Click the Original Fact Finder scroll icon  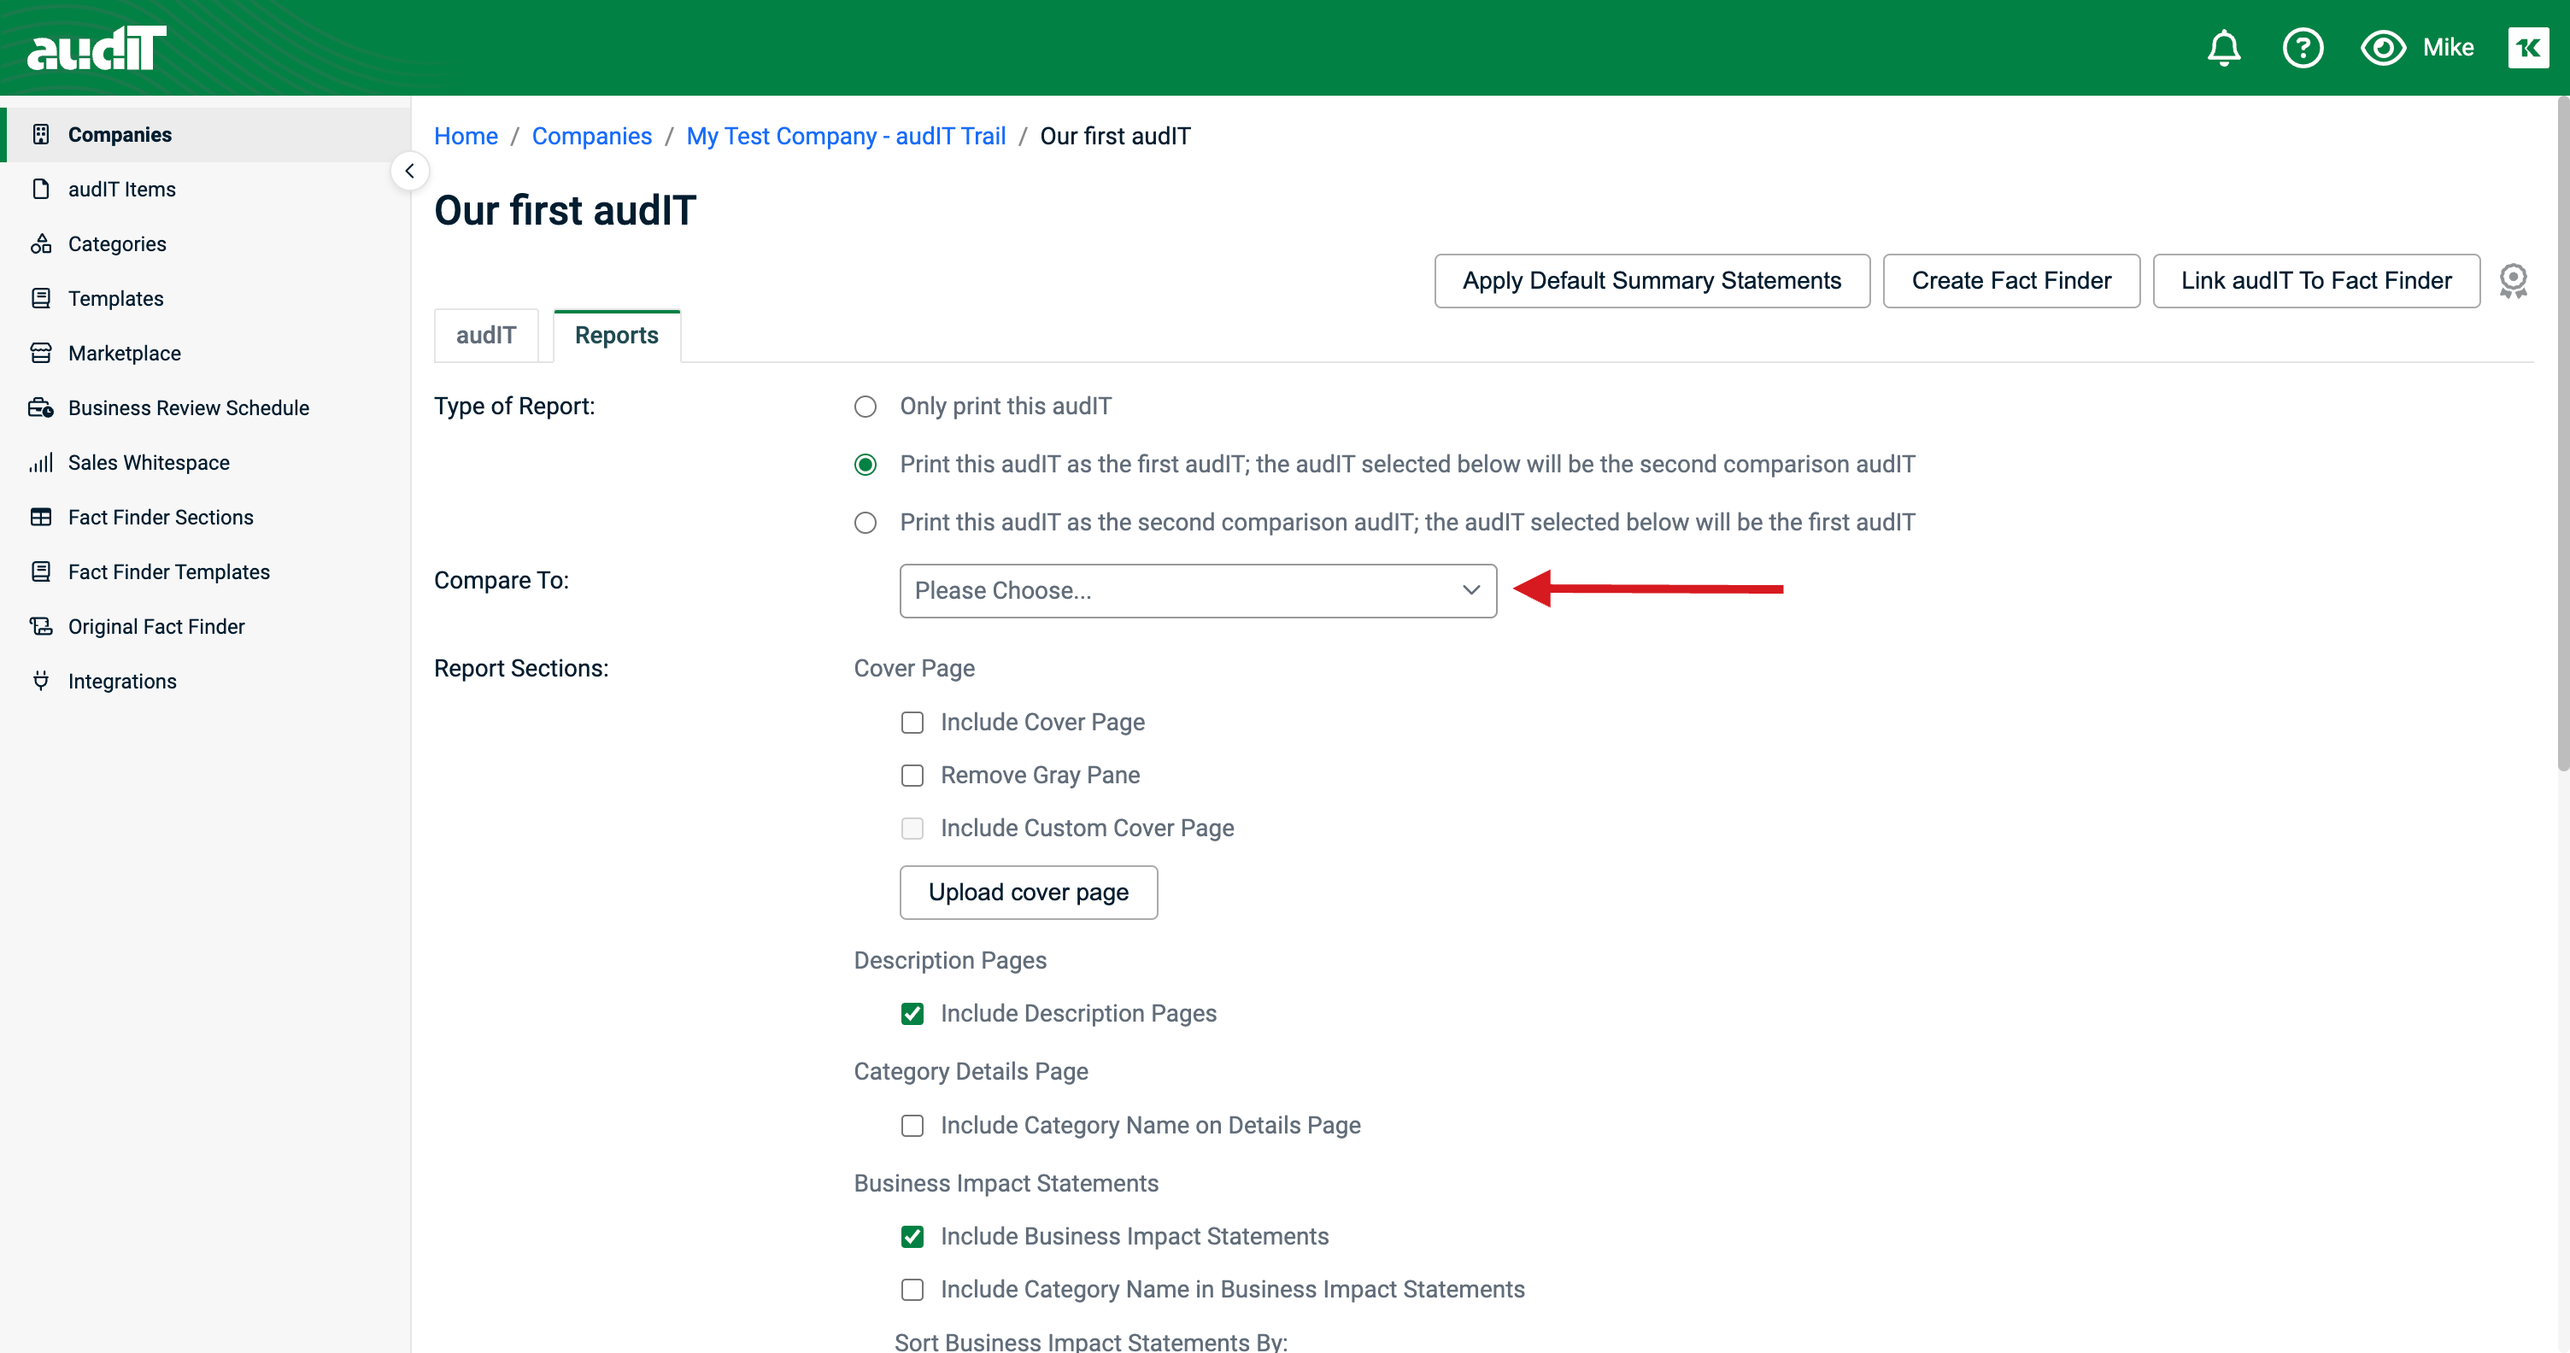(x=41, y=626)
